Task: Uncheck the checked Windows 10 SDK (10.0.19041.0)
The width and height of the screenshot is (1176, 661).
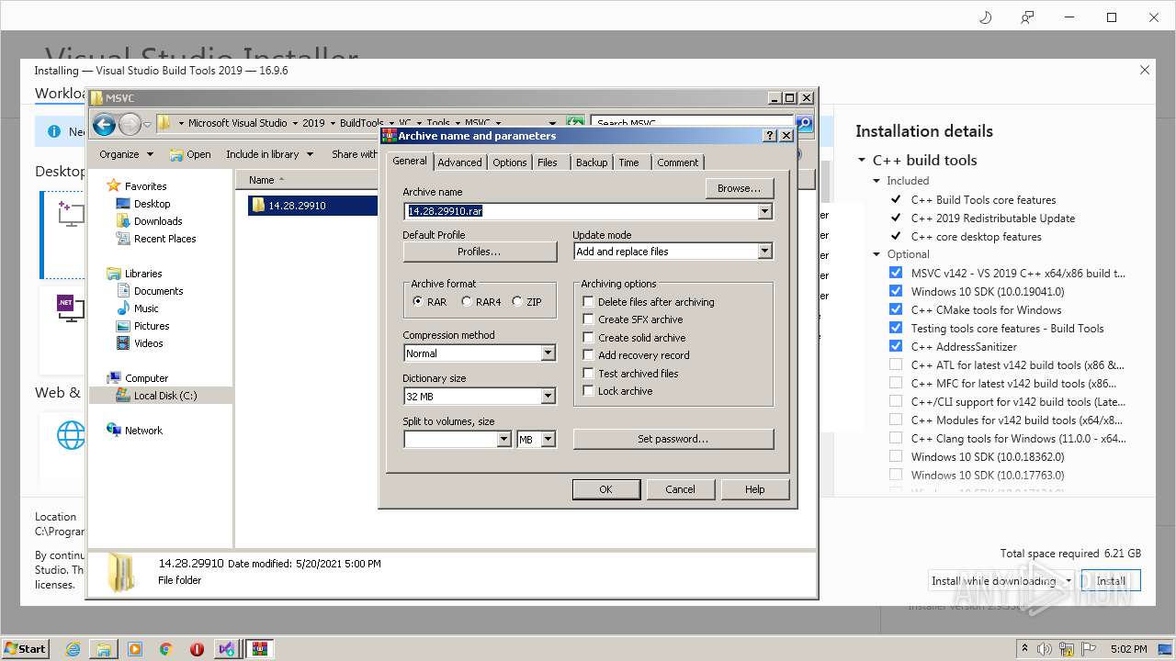Action: 896,291
